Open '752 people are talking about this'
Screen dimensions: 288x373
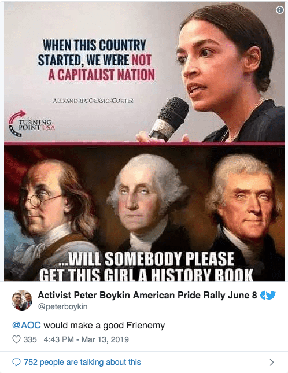click(82, 362)
